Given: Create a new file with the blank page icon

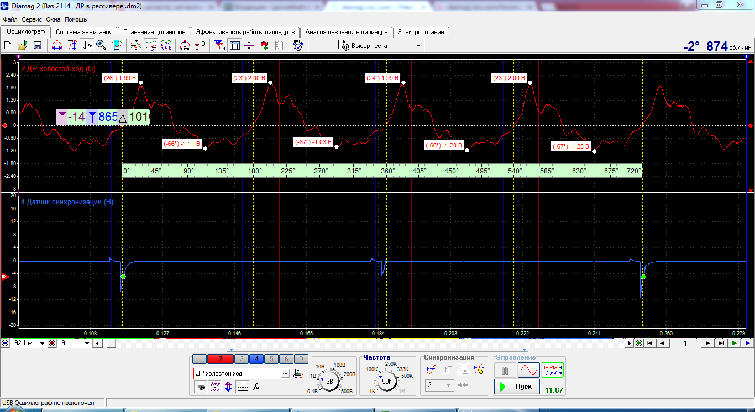Looking at the screenshot, I should click(8, 45).
